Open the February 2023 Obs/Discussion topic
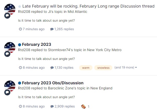Viewport: 157px width, 111px height. 53,83
